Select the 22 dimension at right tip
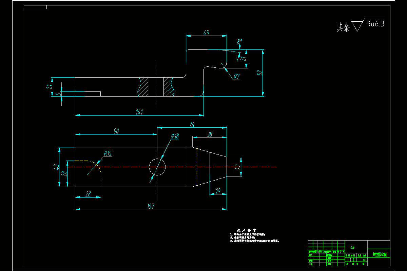Screen dimensions: 407x271 [x=238, y=167]
